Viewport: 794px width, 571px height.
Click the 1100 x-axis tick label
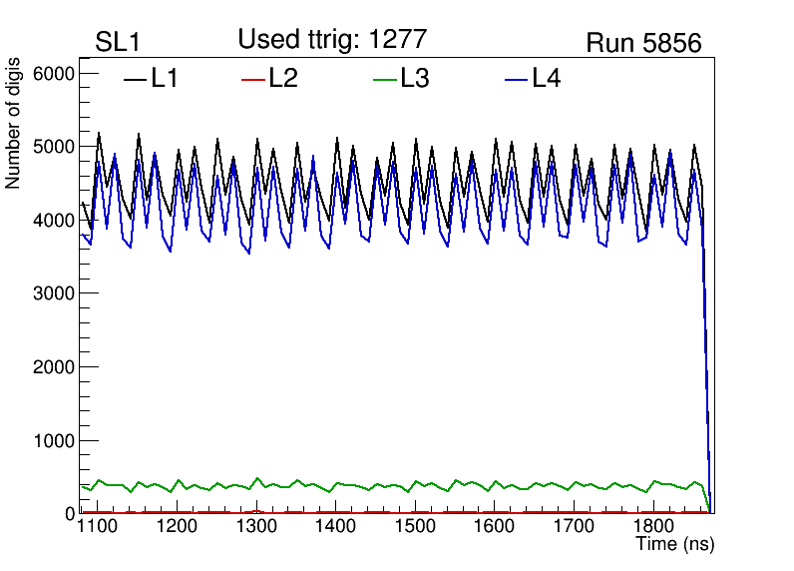pyautogui.click(x=97, y=526)
